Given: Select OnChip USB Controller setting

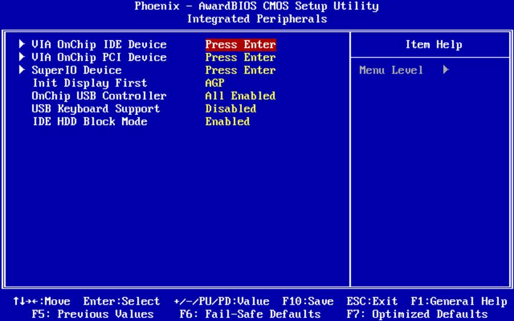Looking at the screenshot, I should pyautogui.click(x=99, y=96).
